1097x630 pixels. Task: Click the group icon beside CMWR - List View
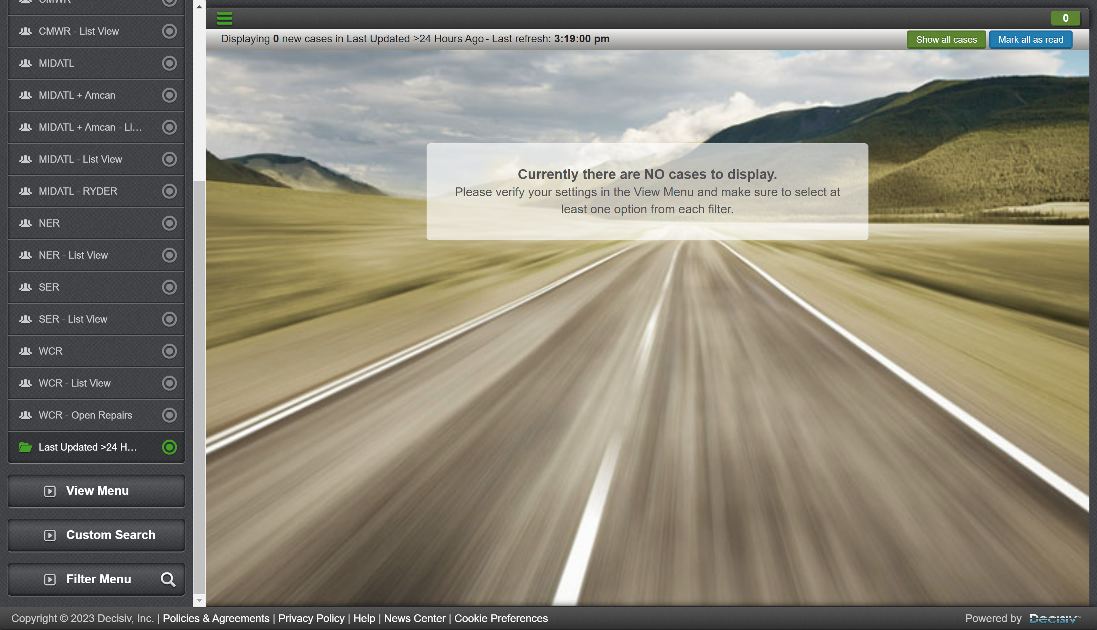click(26, 31)
